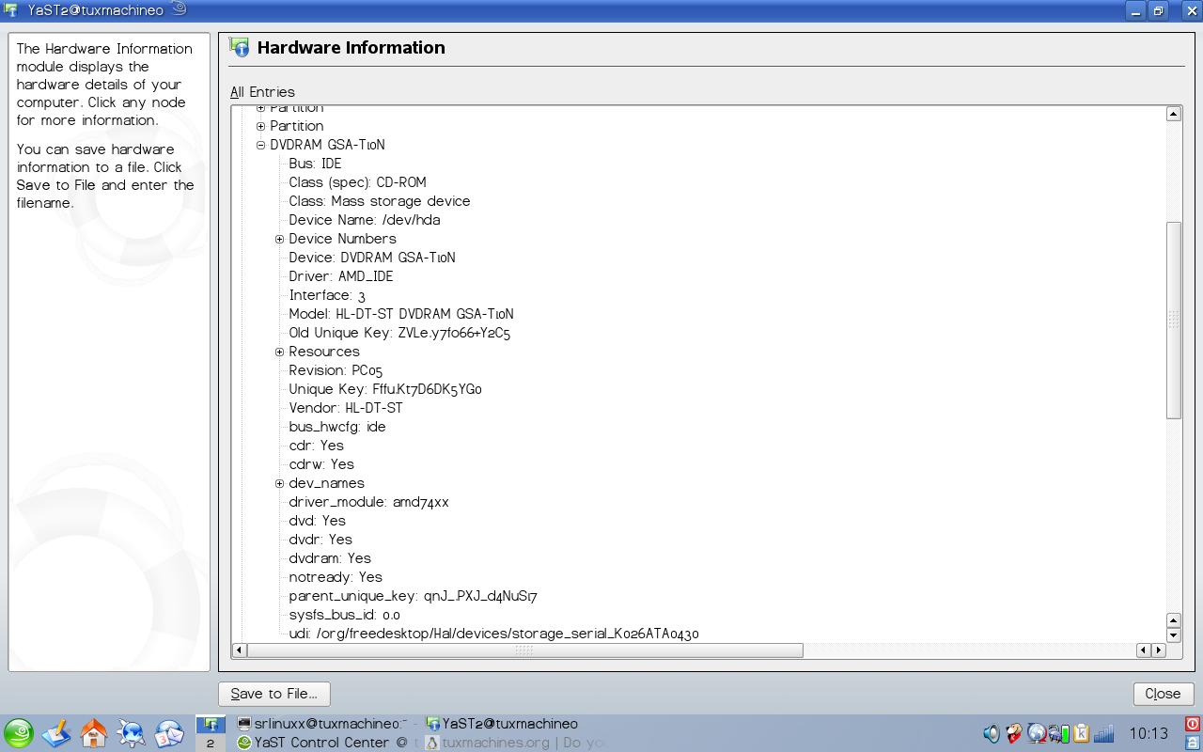Select the 'notready: Yes' row
Viewport: 1203px width, 752px height.
pyautogui.click(x=335, y=577)
